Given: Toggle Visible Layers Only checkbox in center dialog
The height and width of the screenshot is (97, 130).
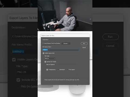Looking at the screenshot, I should click(x=43, y=53).
